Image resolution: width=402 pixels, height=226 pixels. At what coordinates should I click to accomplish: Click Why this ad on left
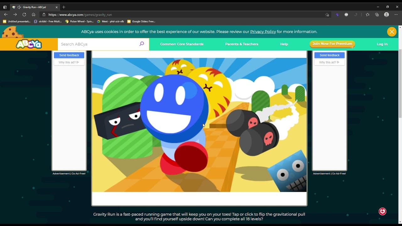[x=69, y=62]
